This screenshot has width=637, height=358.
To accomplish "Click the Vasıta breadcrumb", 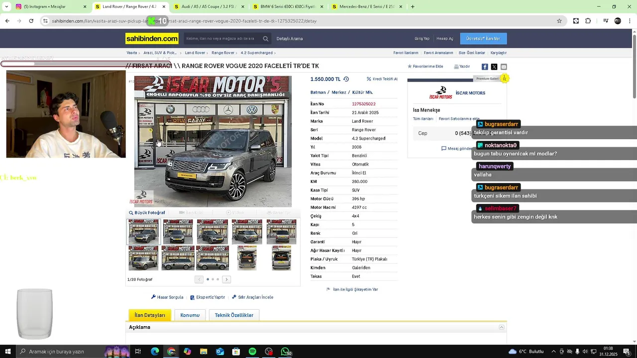I will (132, 53).
